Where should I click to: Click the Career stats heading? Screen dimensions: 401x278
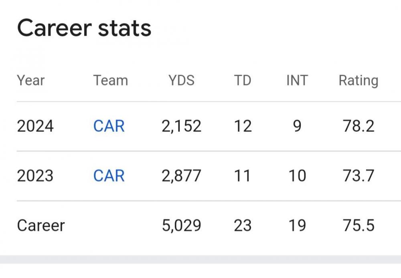[84, 28]
